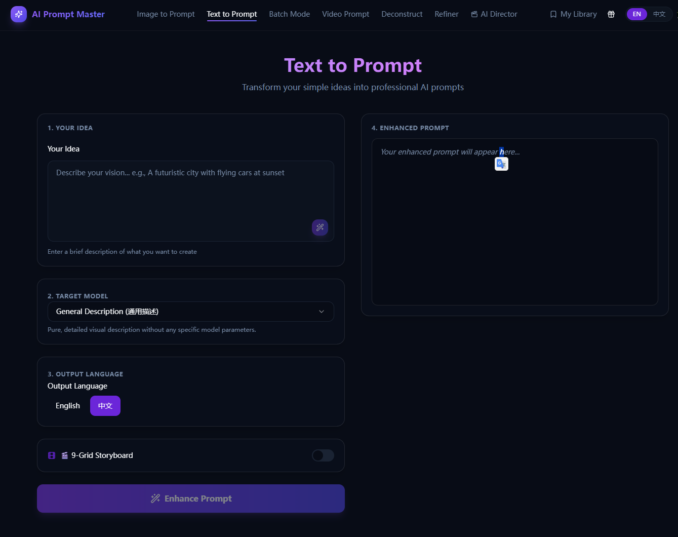The width and height of the screenshot is (678, 537).
Task: Click the wand icon on the Enhance Prompt button
Action: (155, 498)
